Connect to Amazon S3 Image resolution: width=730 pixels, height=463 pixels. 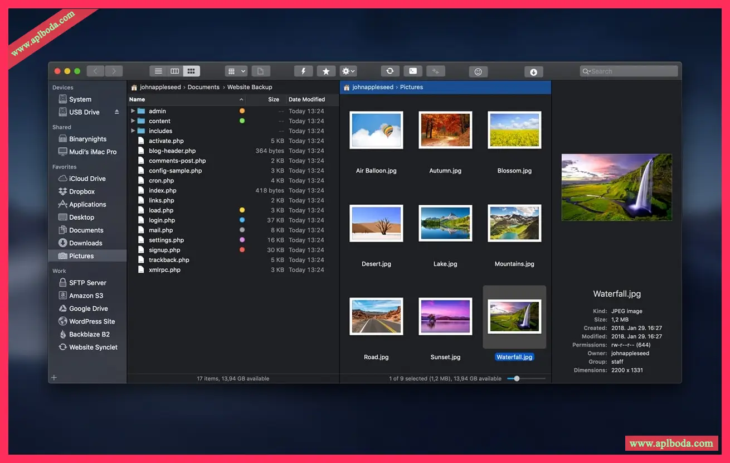[87, 296]
